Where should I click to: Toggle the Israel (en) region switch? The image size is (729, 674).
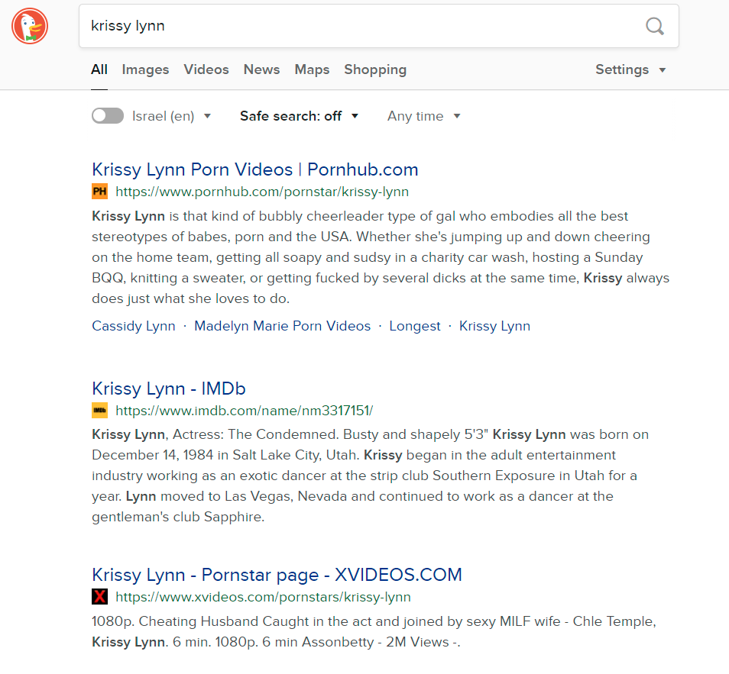pyautogui.click(x=108, y=116)
